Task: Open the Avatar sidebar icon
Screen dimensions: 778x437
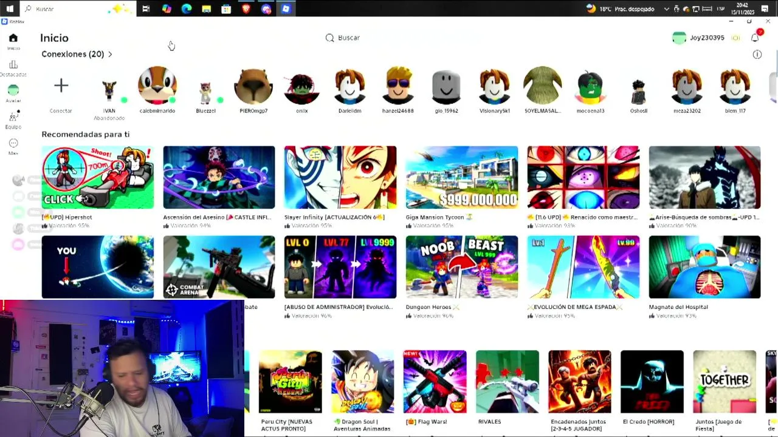Action: (x=13, y=90)
